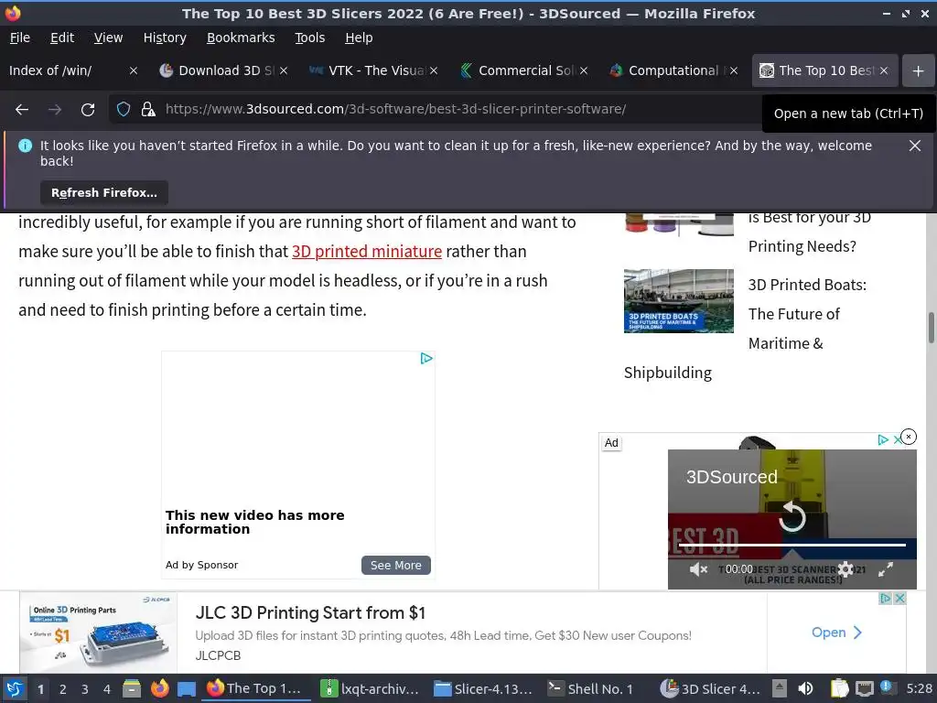Click 'Open' on the JLCPCB ad
Viewport: 937px width, 703px height.
click(836, 633)
